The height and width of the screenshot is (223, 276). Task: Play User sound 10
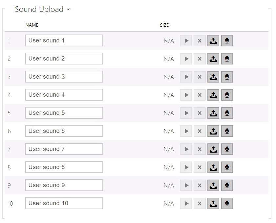coord(185,203)
